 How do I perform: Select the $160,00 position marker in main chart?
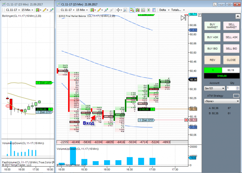point(146,109)
